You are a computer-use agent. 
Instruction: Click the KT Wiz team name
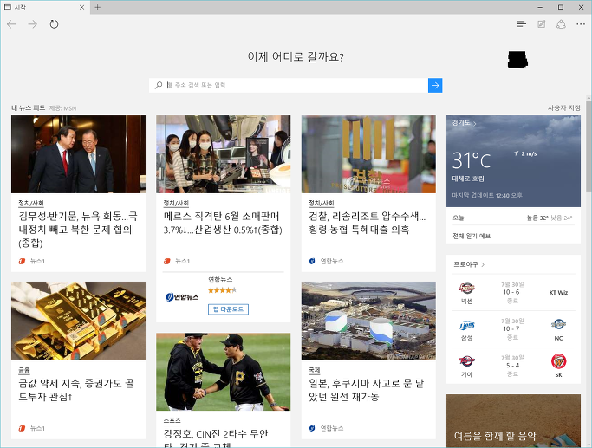tap(558, 293)
